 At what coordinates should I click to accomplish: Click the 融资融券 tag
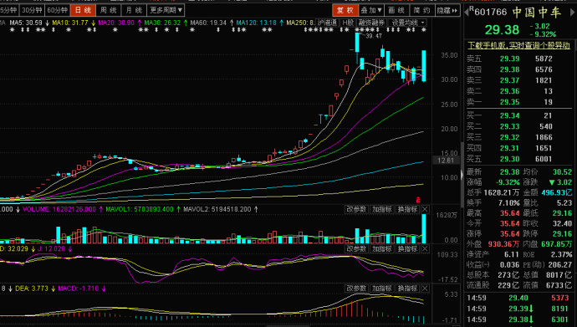tap(371, 23)
